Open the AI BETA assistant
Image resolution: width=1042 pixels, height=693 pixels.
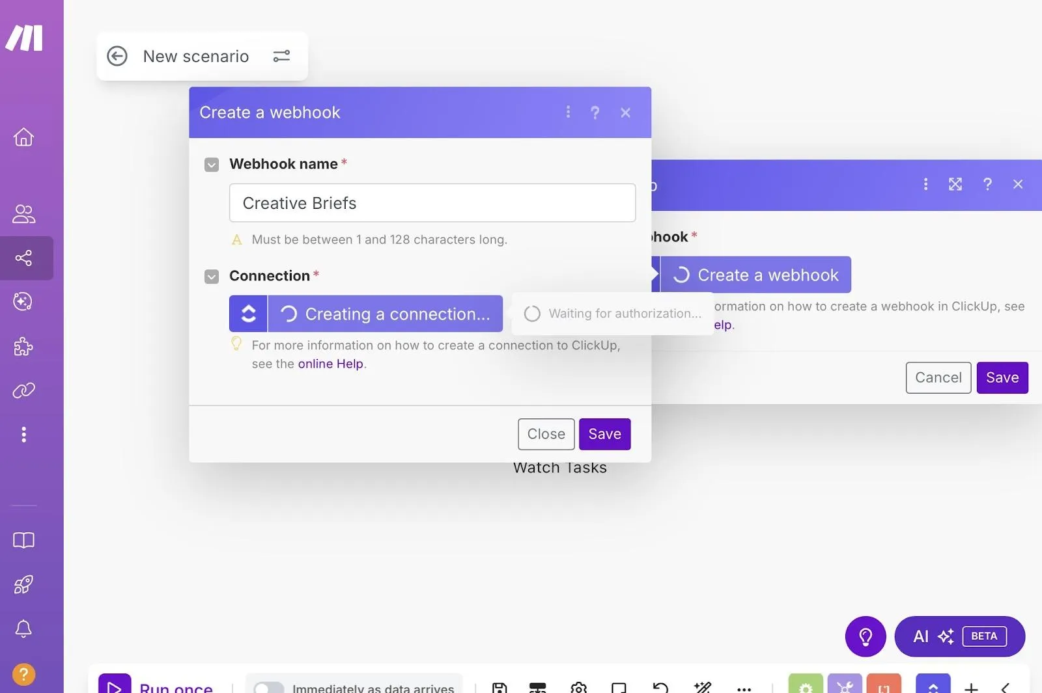960,636
